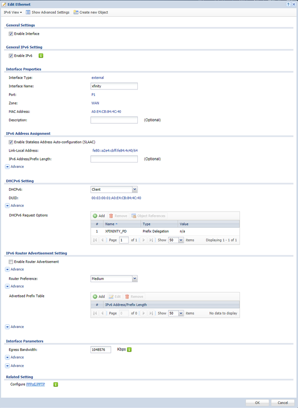This screenshot has height=408, width=298.
Task: Go to last page in DHCPv6 table
Action: click(x=151, y=240)
